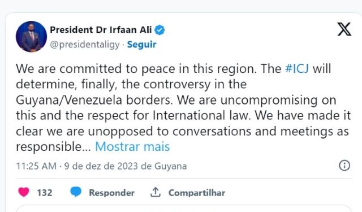
Task: Click the blue verified badge icon
Action: click(x=160, y=30)
